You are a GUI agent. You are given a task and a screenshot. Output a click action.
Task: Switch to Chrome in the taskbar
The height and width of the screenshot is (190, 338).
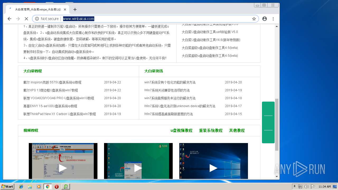[x=48, y=187]
